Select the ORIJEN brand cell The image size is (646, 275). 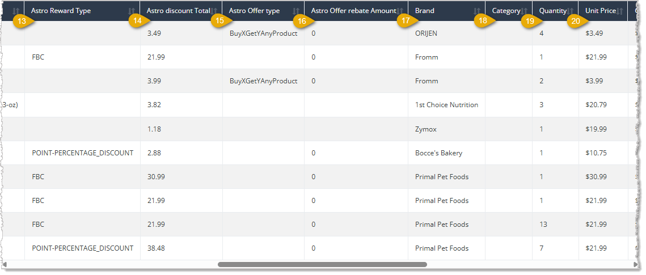pyautogui.click(x=446, y=33)
